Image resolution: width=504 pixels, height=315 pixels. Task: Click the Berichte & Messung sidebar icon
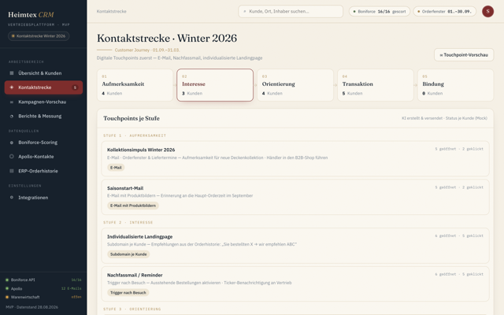12,117
